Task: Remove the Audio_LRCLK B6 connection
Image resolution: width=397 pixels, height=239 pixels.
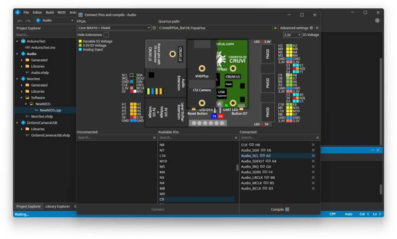Action: 313,178
